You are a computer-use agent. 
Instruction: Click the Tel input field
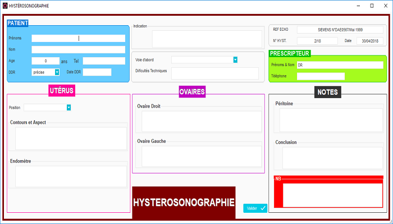point(104,61)
